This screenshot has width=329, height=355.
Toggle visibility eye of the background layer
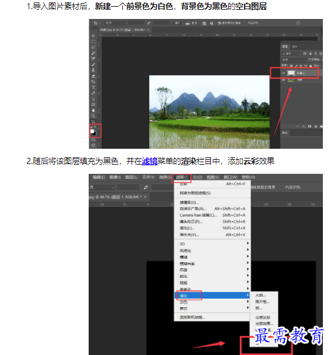pos(284,80)
